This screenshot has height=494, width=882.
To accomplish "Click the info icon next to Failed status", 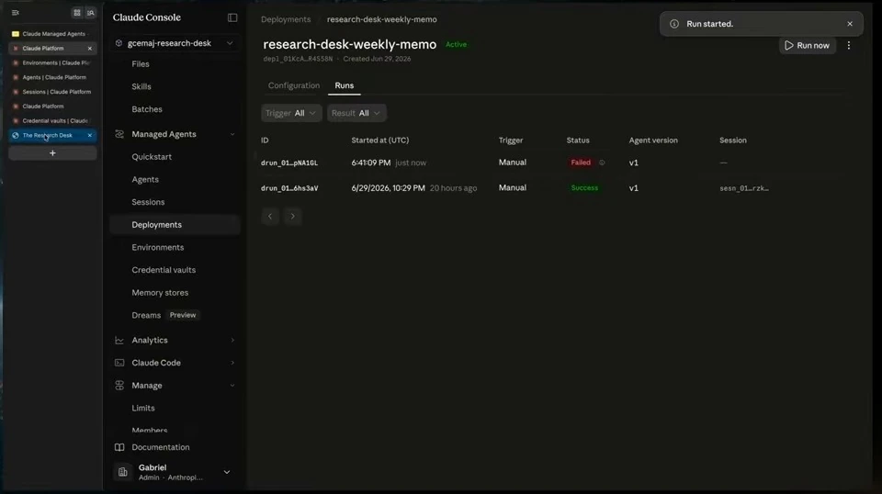I will point(602,163).
